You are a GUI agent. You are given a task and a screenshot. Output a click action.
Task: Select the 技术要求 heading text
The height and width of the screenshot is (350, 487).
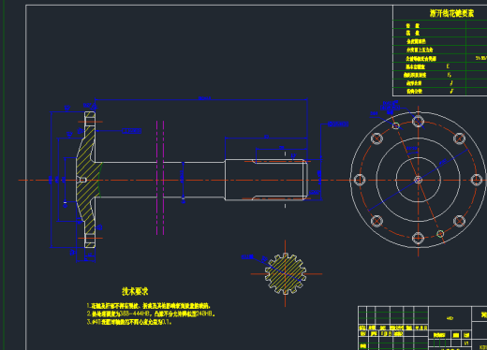(135, 291)
